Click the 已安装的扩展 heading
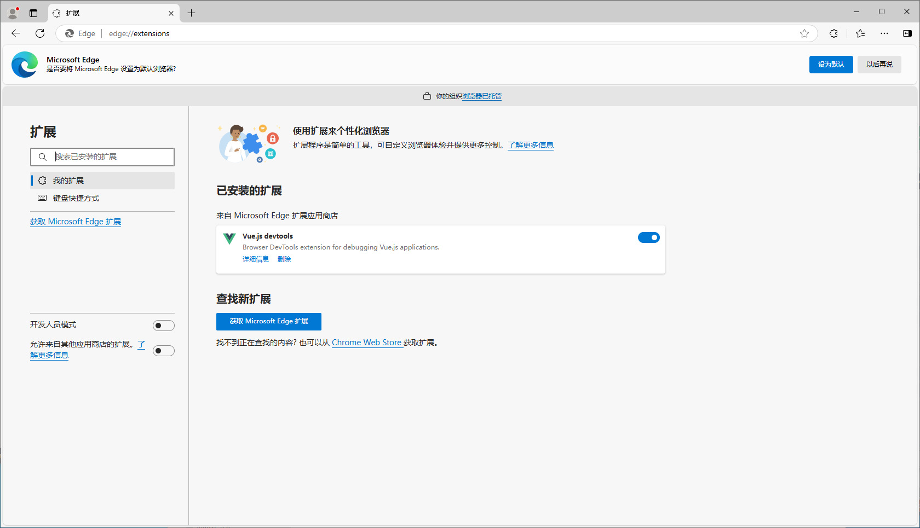Viewport: 920px width, 528px height. (x=249, y=190)
